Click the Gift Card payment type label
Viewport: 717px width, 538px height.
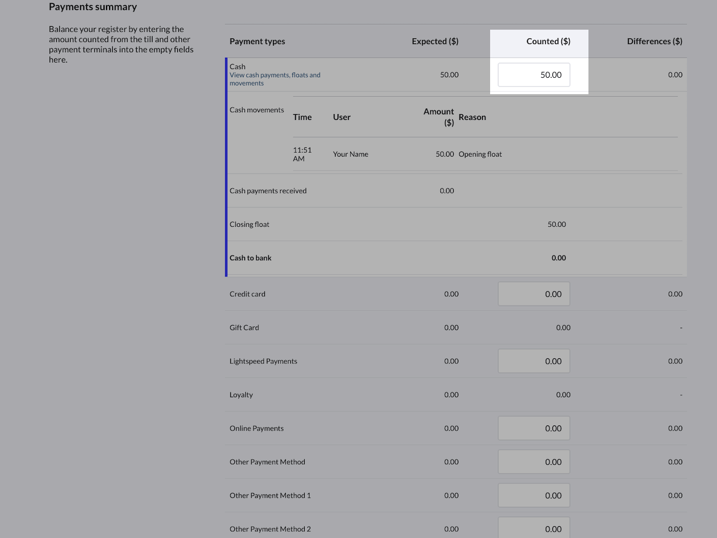point(244,328)
